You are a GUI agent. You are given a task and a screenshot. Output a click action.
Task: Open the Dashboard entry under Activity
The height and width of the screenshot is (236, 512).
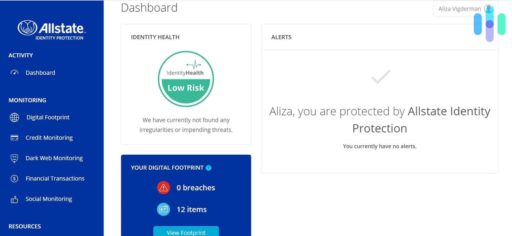pyautogui.click(x=40, y=72)
